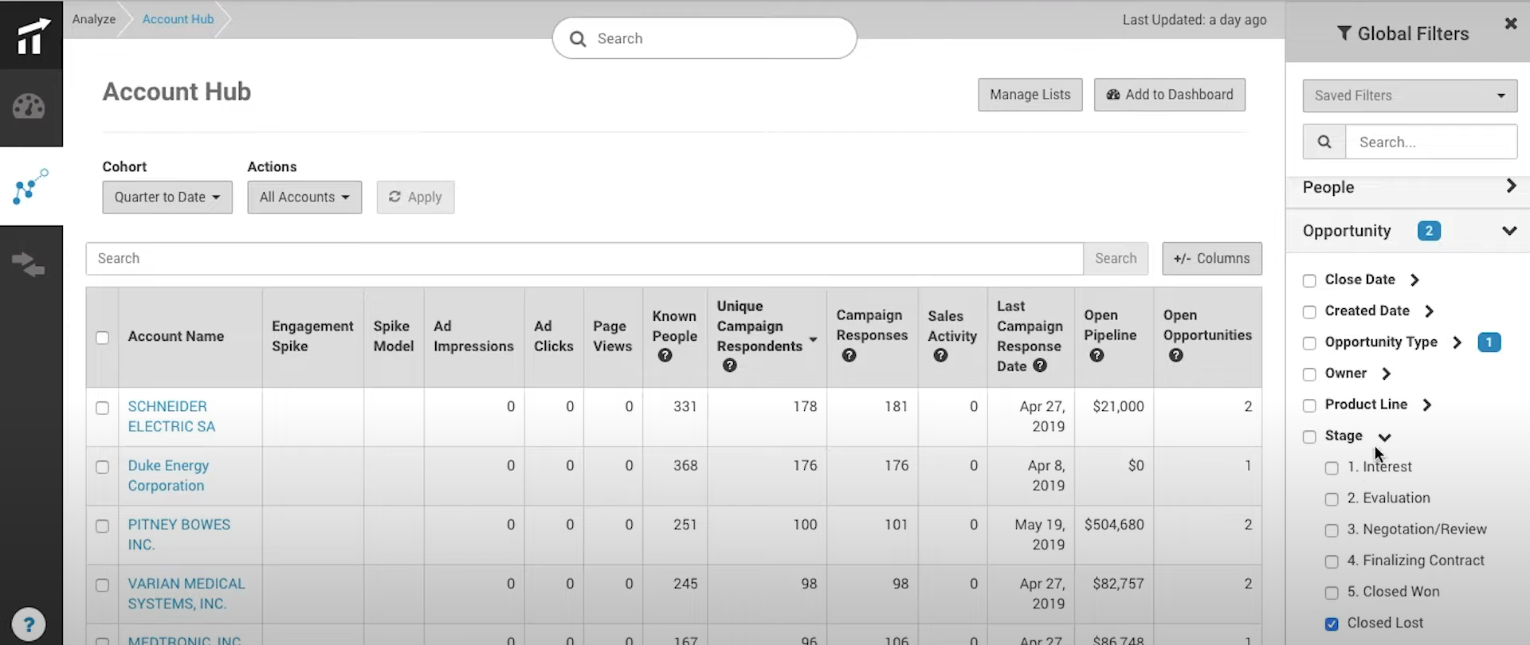Select the PITNEY BOWES INC. row checkbox
The height and width of the screenshot is (645, 1530).
pos(102,526)
